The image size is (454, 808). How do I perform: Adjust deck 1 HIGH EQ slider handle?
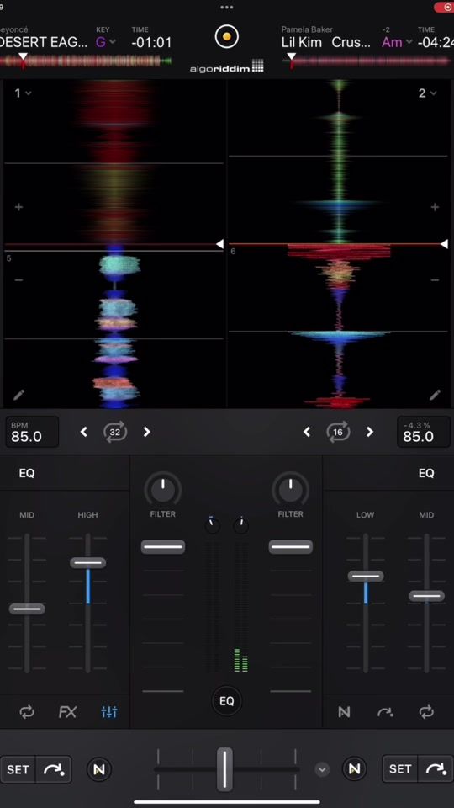click(88, 563)
